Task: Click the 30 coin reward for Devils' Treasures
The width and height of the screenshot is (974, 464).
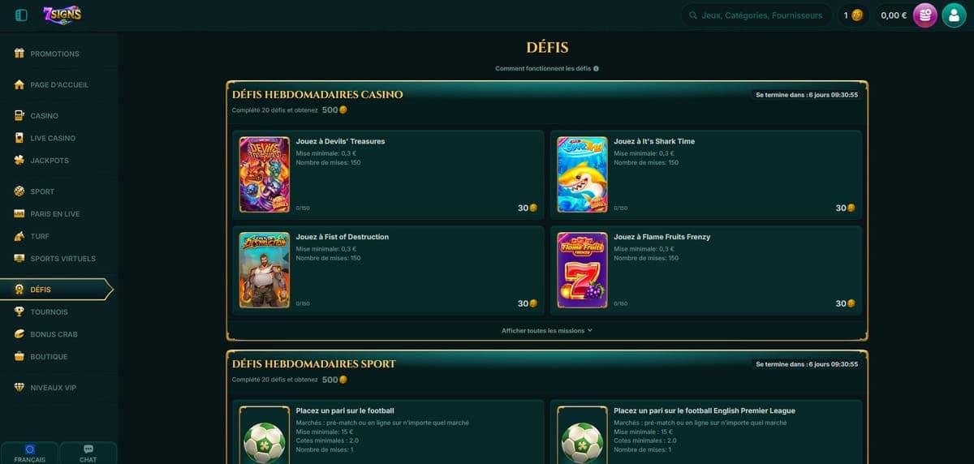Action: pyautogui.click(x=528, y=208)
